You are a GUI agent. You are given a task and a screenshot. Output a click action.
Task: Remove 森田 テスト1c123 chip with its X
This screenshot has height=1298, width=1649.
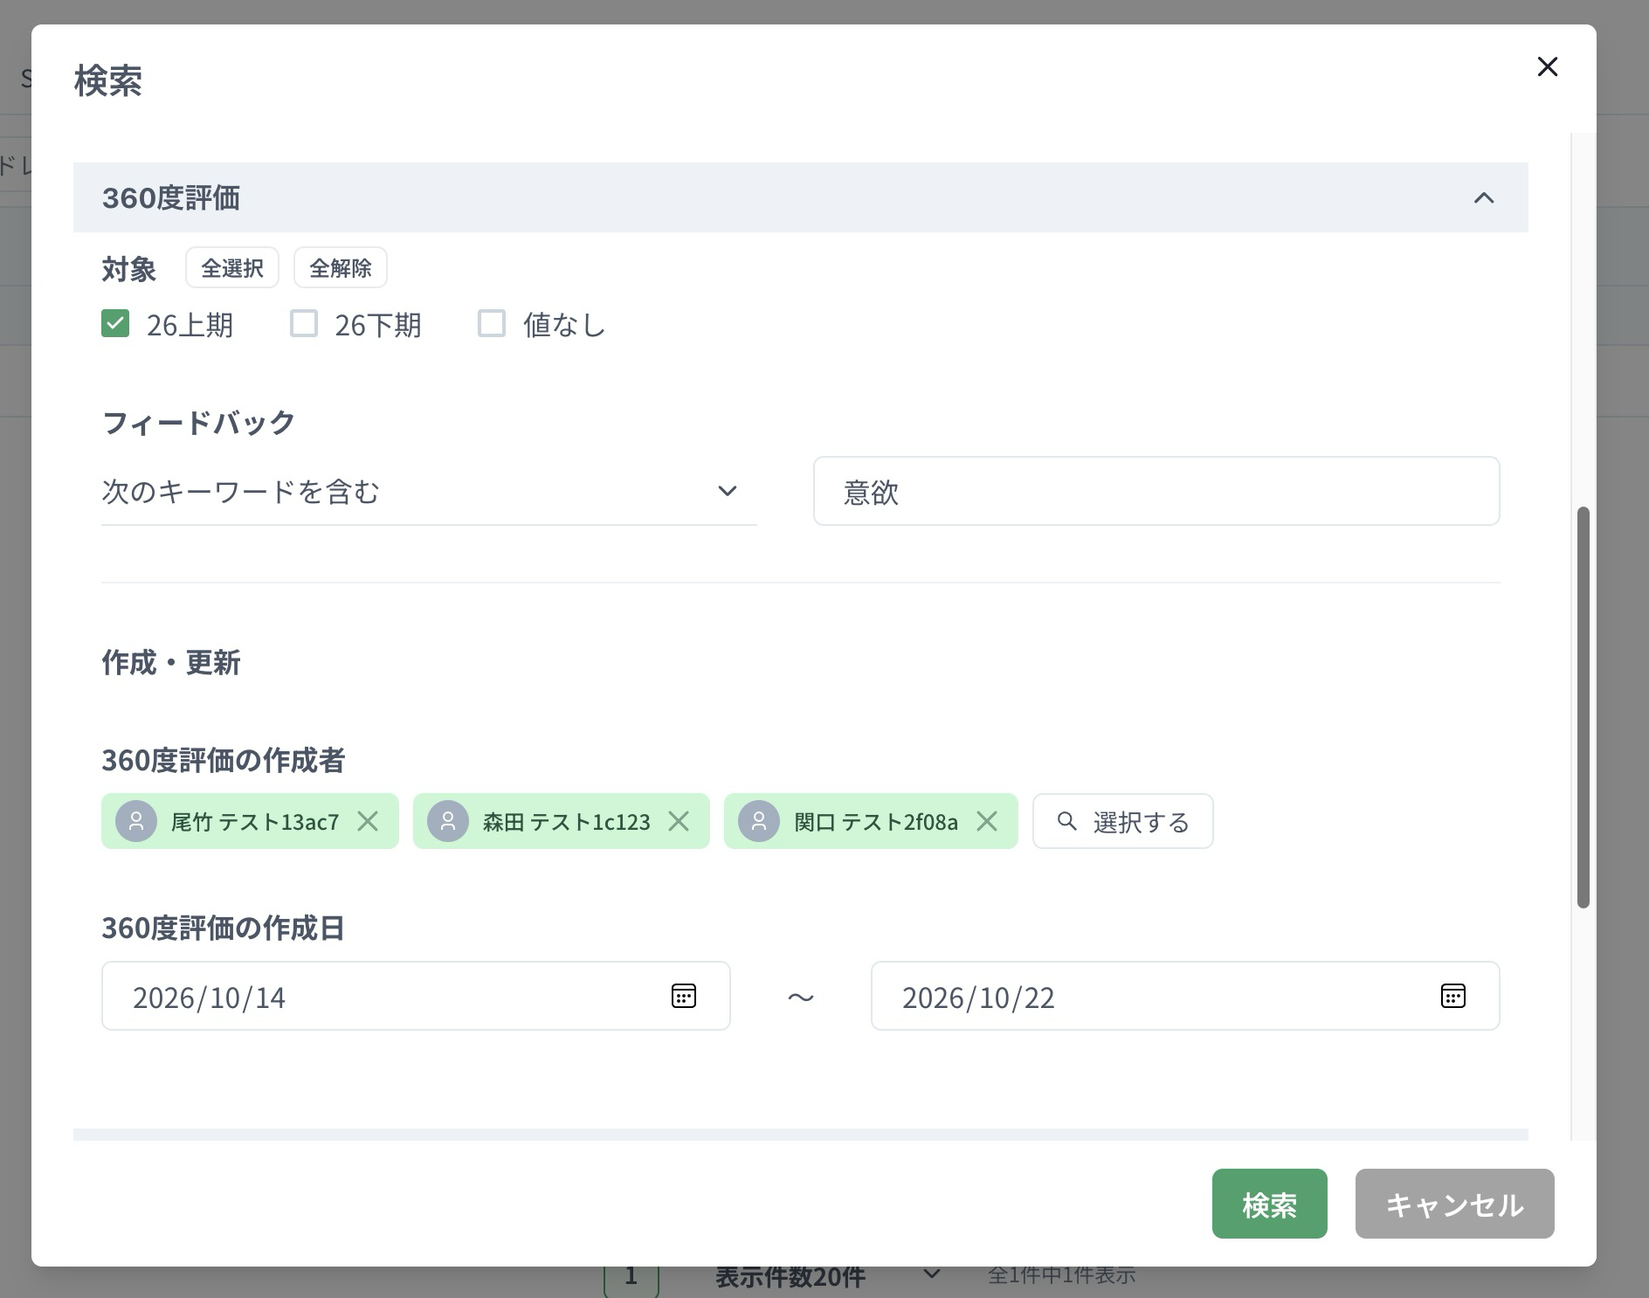679,821
